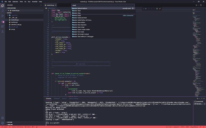
Task: Open the Go menu
Action: click(x=25, y=1)
